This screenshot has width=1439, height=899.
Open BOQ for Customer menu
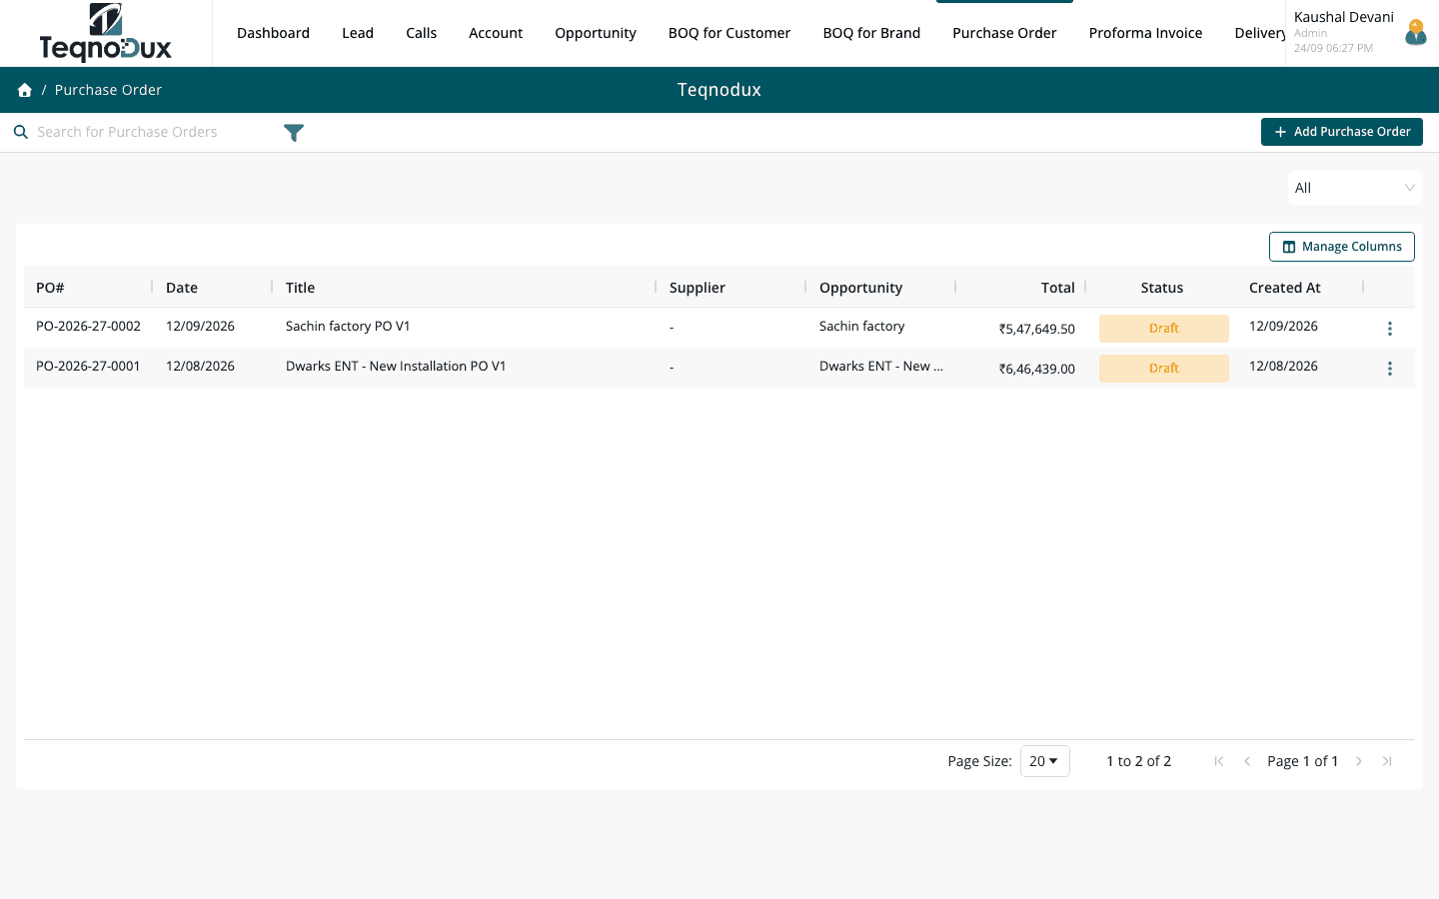pos(729,33)
